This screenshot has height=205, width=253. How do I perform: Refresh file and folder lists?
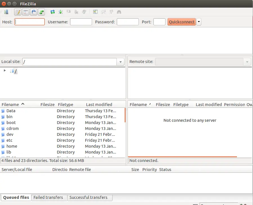pyautogui.click(x=53, y=12)
